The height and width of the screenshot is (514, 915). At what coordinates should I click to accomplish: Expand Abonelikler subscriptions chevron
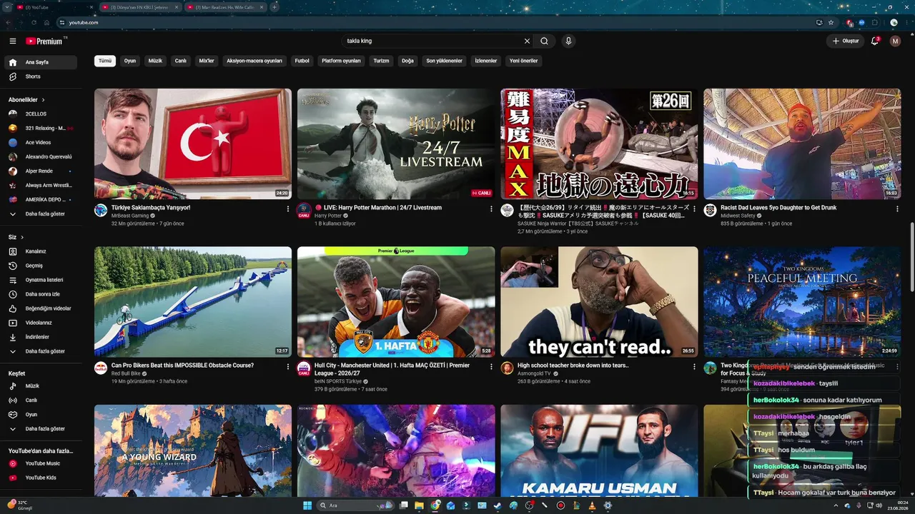point(43,100)
